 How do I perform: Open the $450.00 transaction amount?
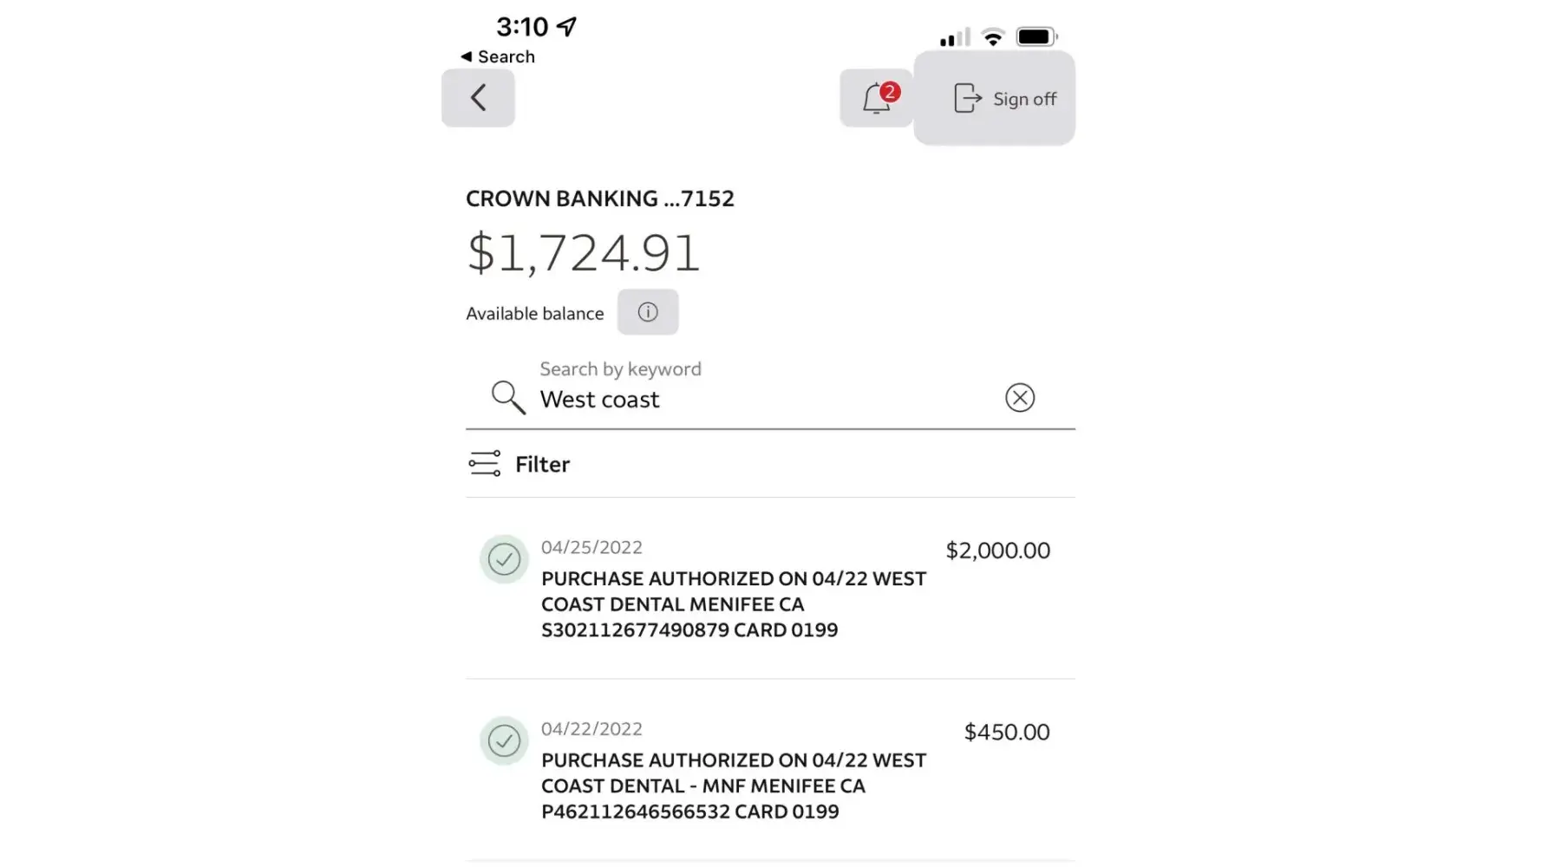point(1007,733)
